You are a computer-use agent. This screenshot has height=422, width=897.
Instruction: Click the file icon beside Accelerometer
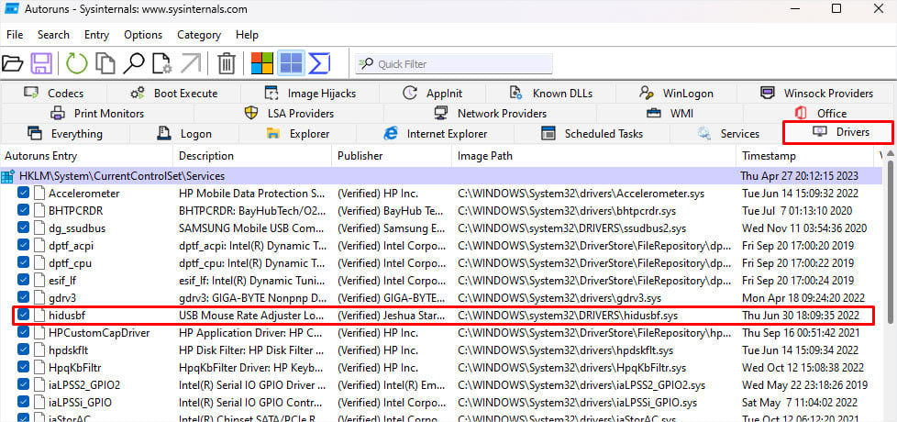[39, 194]
